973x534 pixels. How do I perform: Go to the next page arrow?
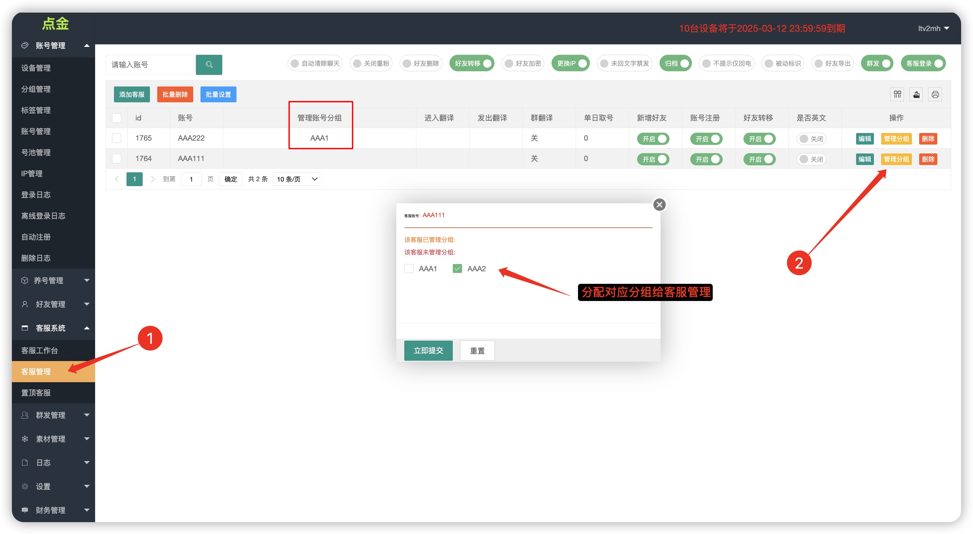(153, 179)
